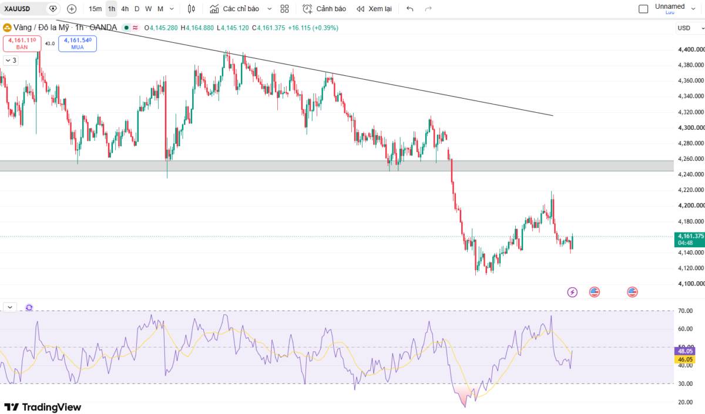Open the layout templates grid icon
The image size is (705, 414).
pos(284,9)
